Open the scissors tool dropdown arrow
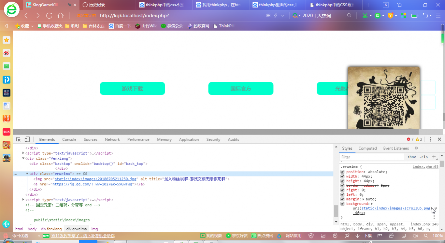The width and height of the screenshot is (445, 243). [x=371, y=16]
